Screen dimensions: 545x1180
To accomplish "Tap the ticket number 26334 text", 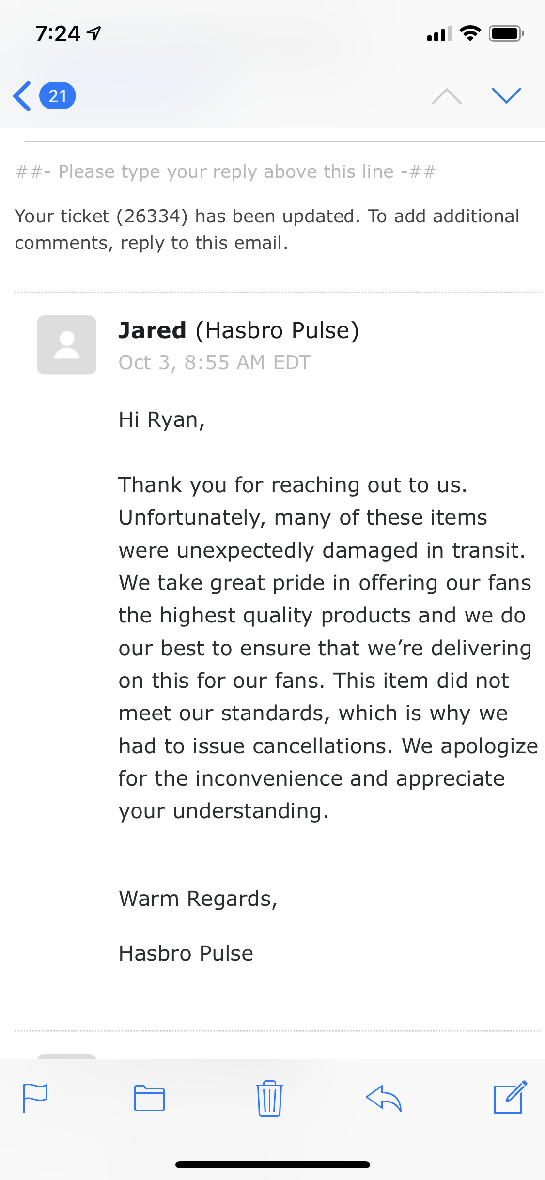I will click(x=152, y=216).
